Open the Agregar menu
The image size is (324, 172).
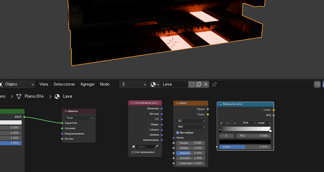87,84
